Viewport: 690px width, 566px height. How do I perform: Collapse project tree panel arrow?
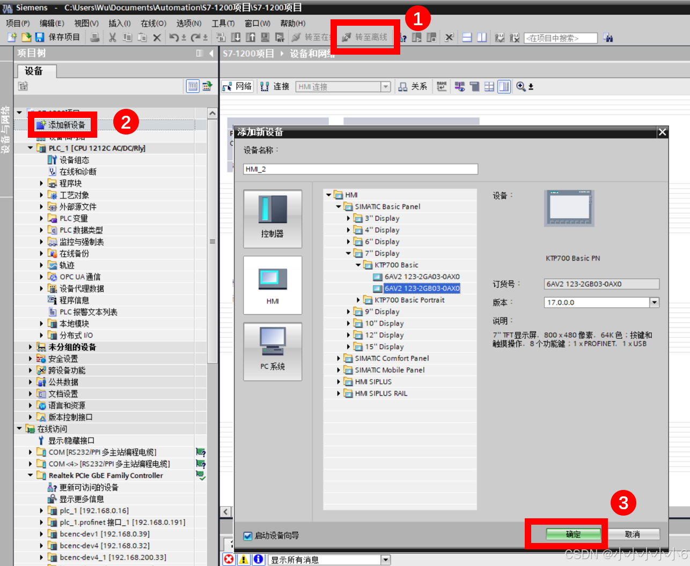(211, 53)
